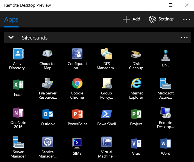Viewport: 194px width, 162px height.
Task: Launch Microsoft Project
Action: [x=136, y=114]
